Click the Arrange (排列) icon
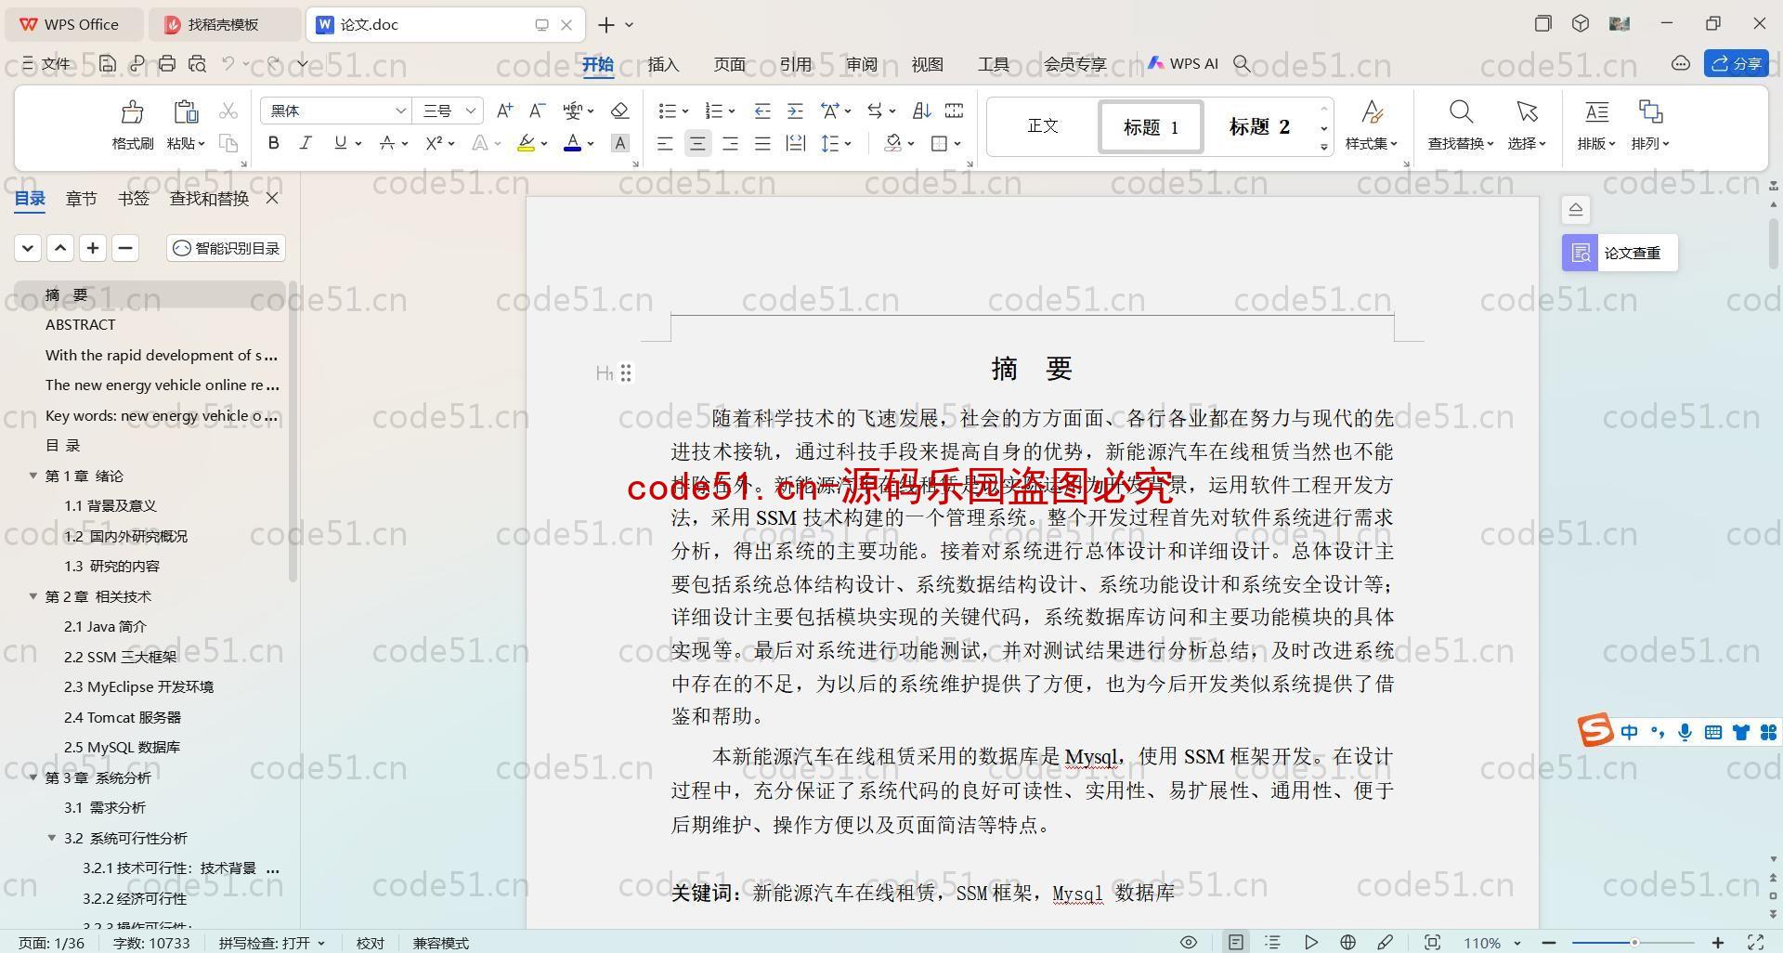 click(x=1650, y=112)
